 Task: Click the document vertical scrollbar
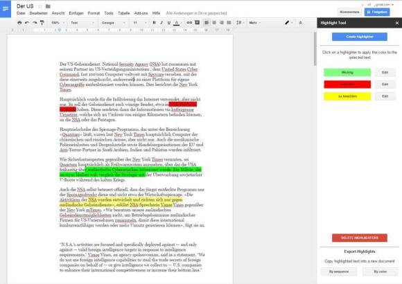(x=315, y=48)
